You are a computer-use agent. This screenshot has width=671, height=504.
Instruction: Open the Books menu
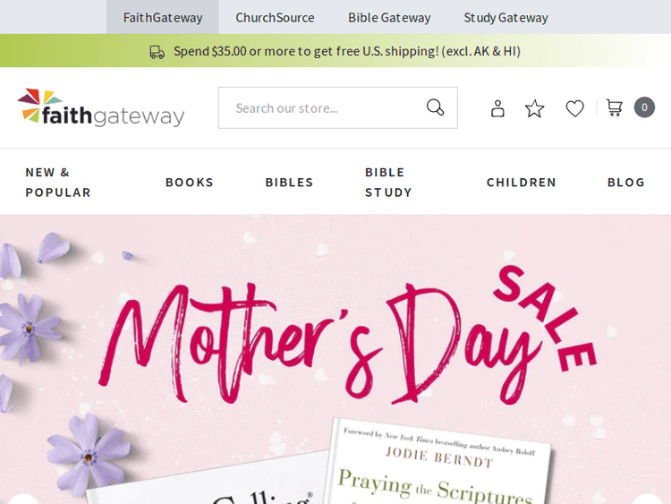point(190,182)
